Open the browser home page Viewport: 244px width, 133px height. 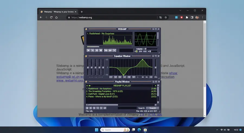pos(56,17)
